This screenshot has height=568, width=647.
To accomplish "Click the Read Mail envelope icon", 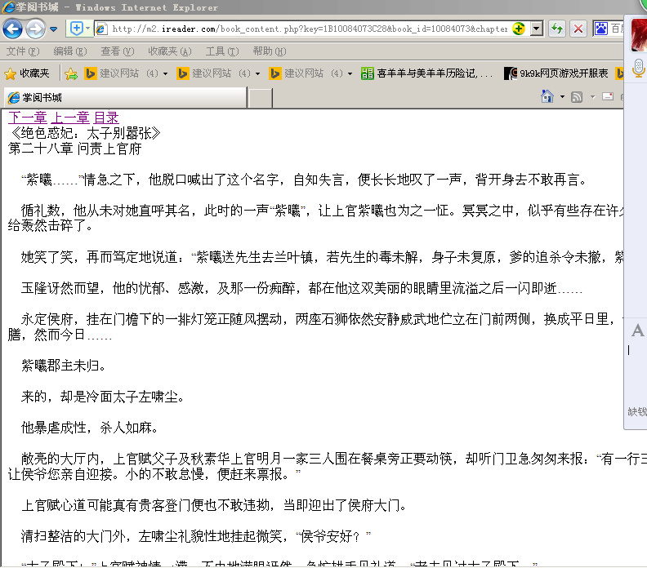I will click(x=608, y=96).
